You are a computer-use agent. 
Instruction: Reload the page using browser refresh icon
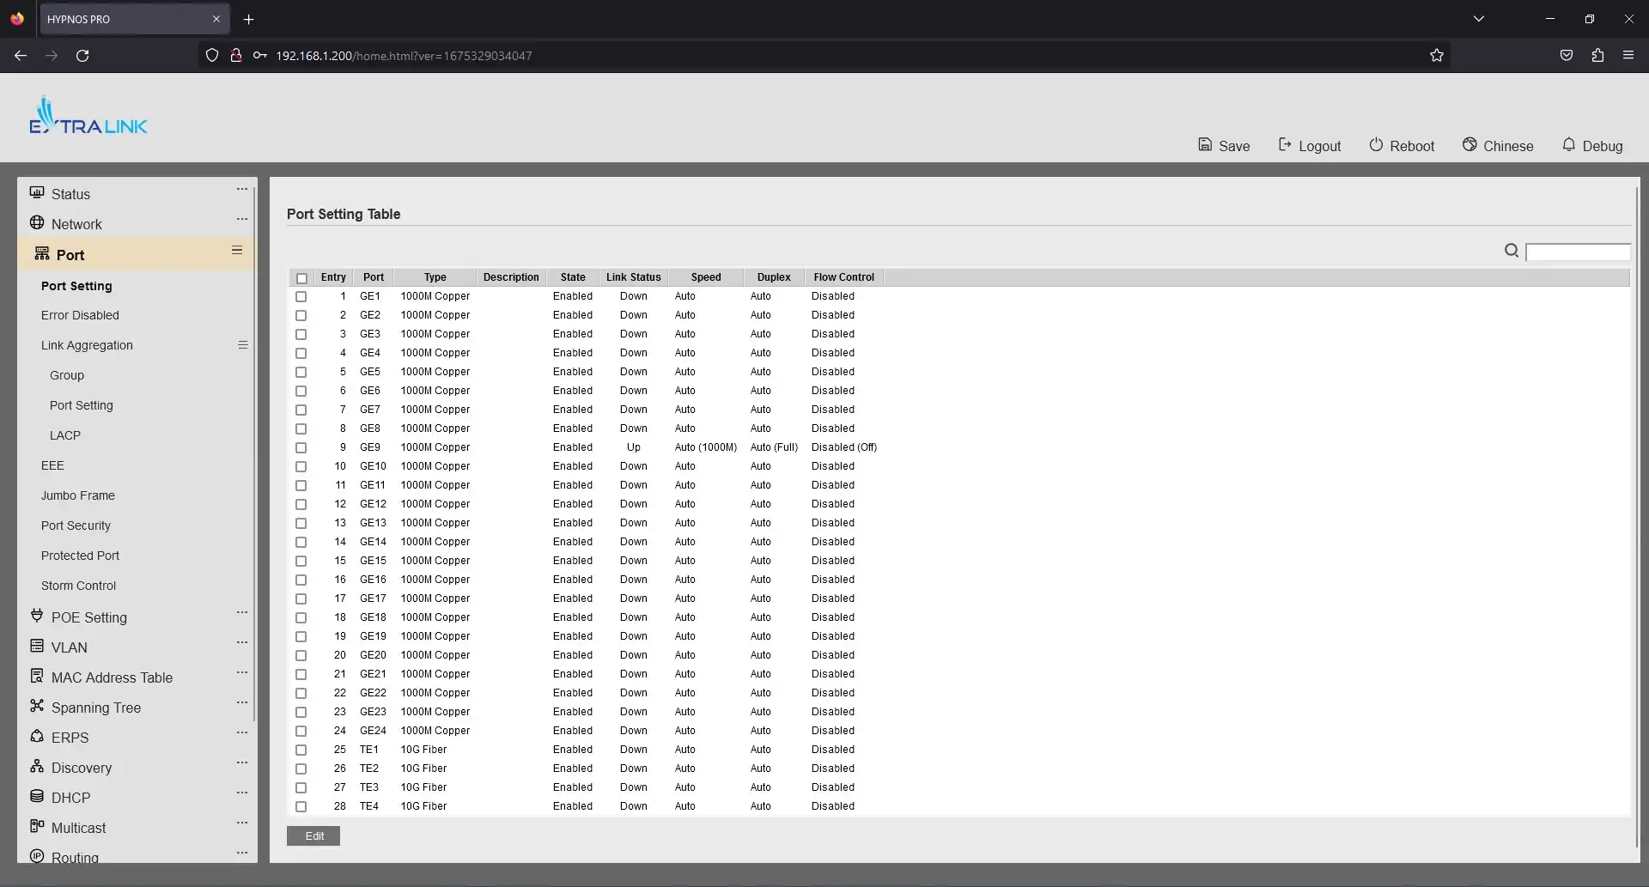[x=82, y=56]
